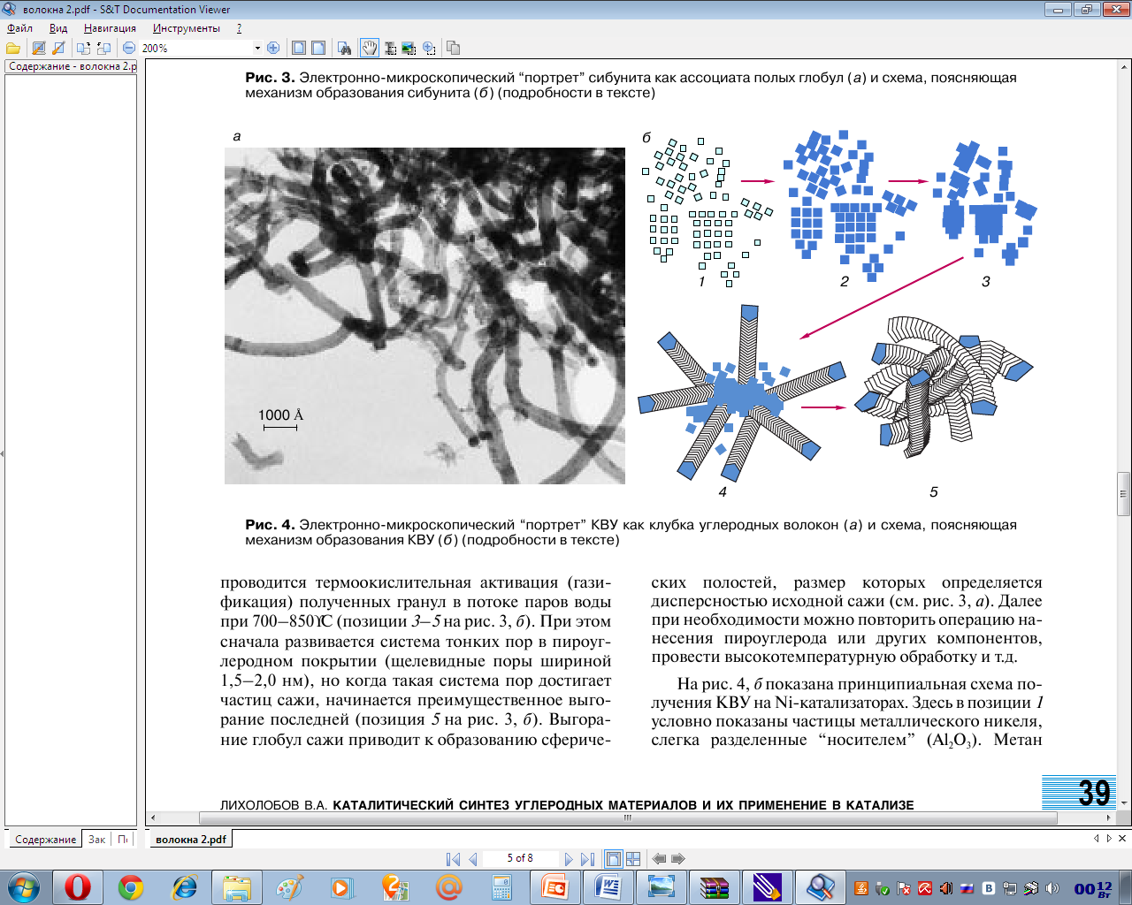1132x905 pixels.
Task: Select the hand pan tool
Action: 370,48
